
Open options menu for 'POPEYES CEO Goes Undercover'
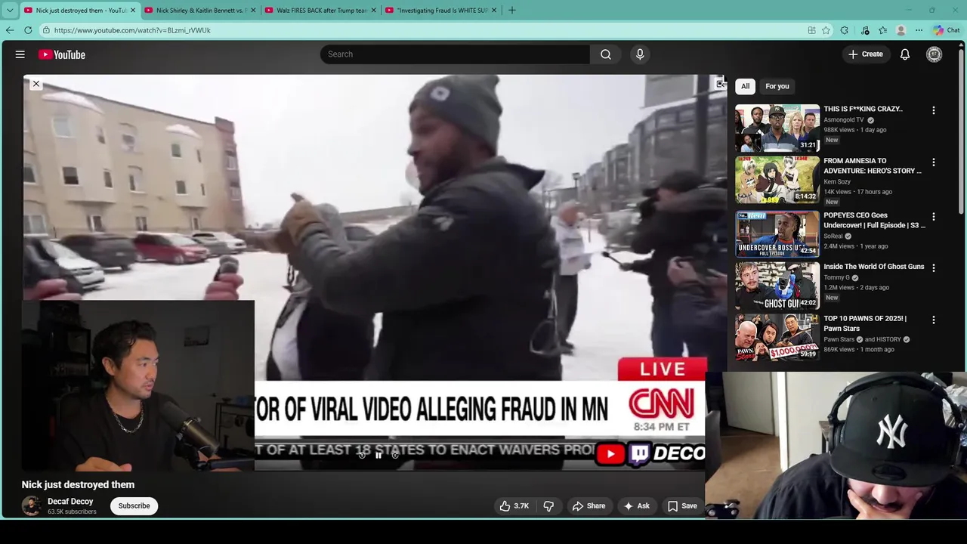click(934, 217)
